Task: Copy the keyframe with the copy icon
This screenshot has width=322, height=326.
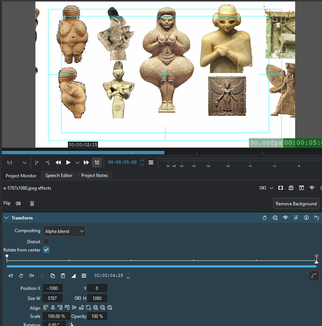Action: [53, 276]
